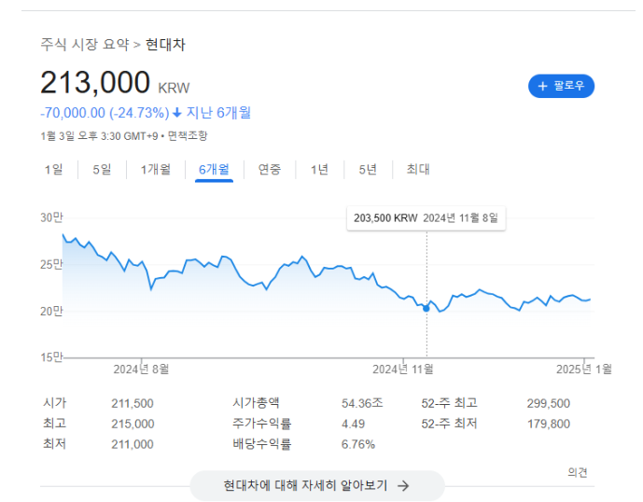Select the 1년 range tab
Screen dimensions: 643x502
pos(319,170)
